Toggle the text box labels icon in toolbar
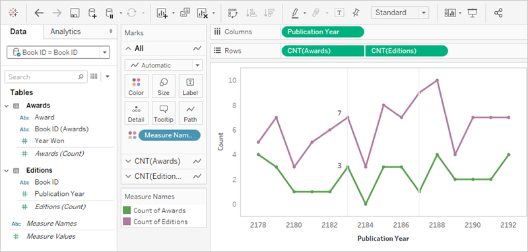The height and width of the screenshot is (252, 528). [339, 13]
